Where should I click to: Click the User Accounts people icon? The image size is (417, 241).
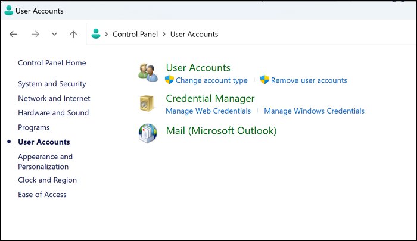click(147, 73)
